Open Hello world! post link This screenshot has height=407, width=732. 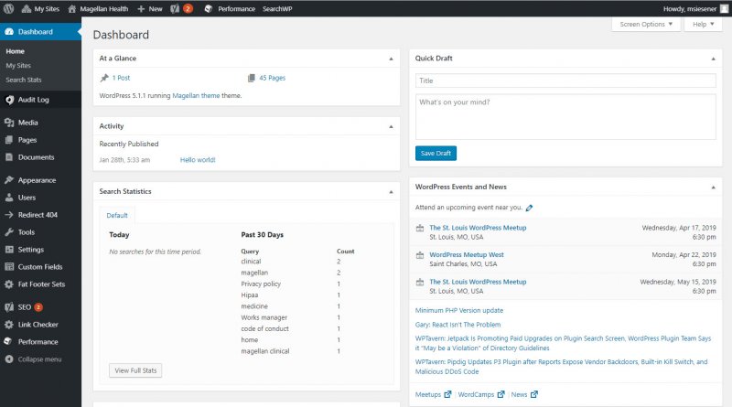[198, 160]
